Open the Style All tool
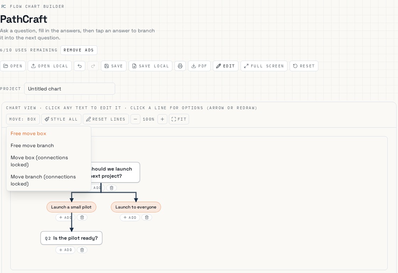398x273 pixels. pyautogui.click(x=61, y=119)
